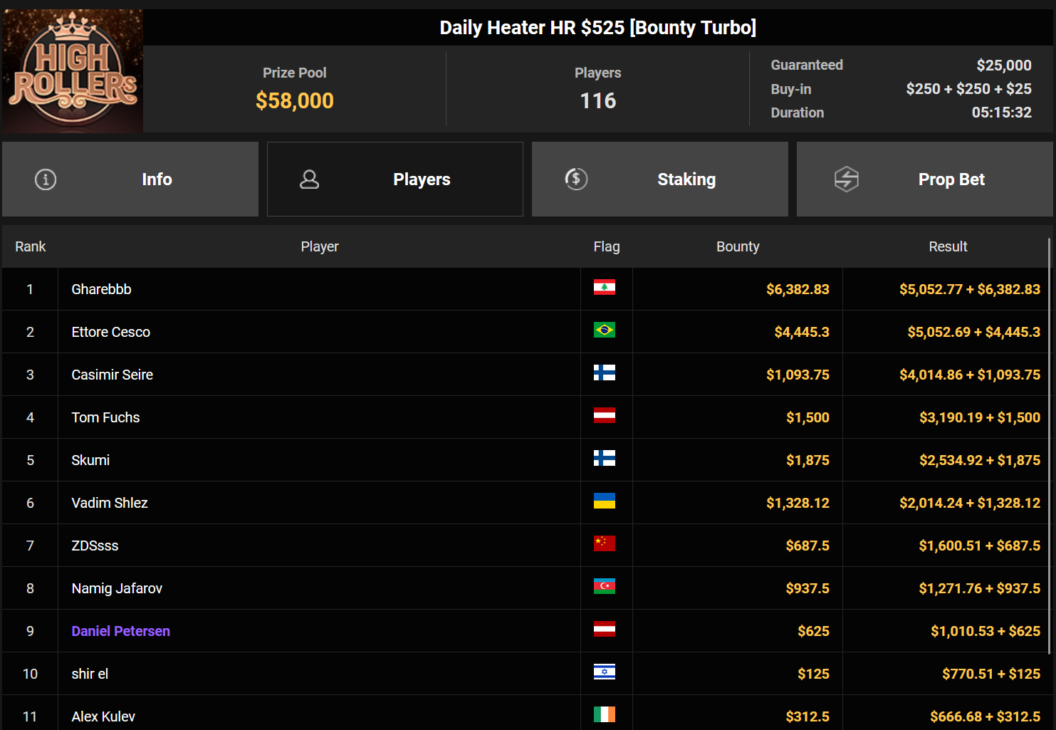
Task: Sort by the Rank column header
Action: click(31, 246)
